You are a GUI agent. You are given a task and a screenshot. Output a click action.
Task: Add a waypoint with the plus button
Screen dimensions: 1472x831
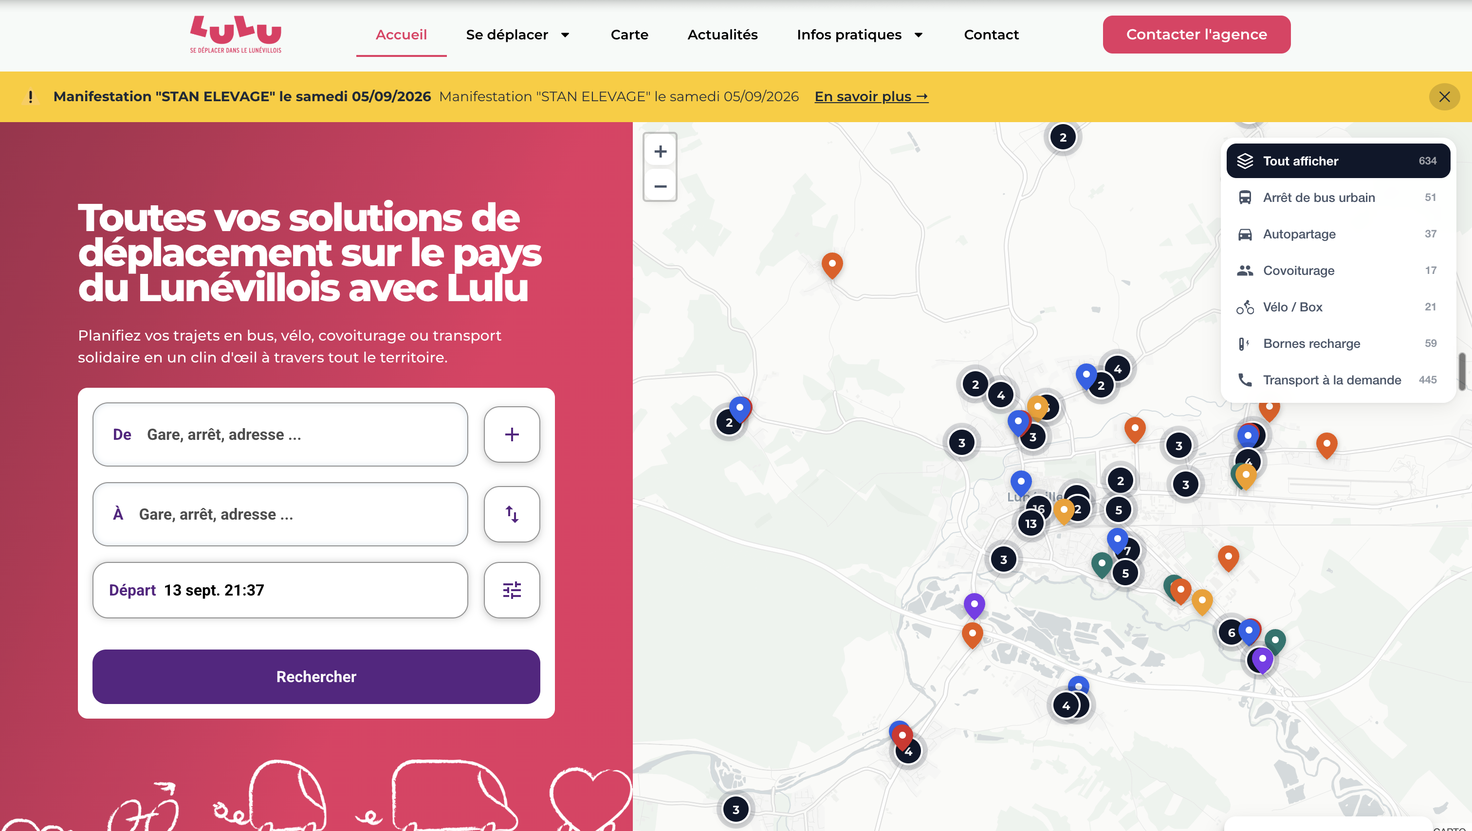click(x=512, y=434)
